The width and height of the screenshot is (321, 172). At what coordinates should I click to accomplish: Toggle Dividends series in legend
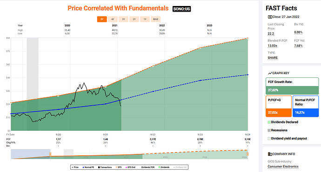(x=164, y=167)
